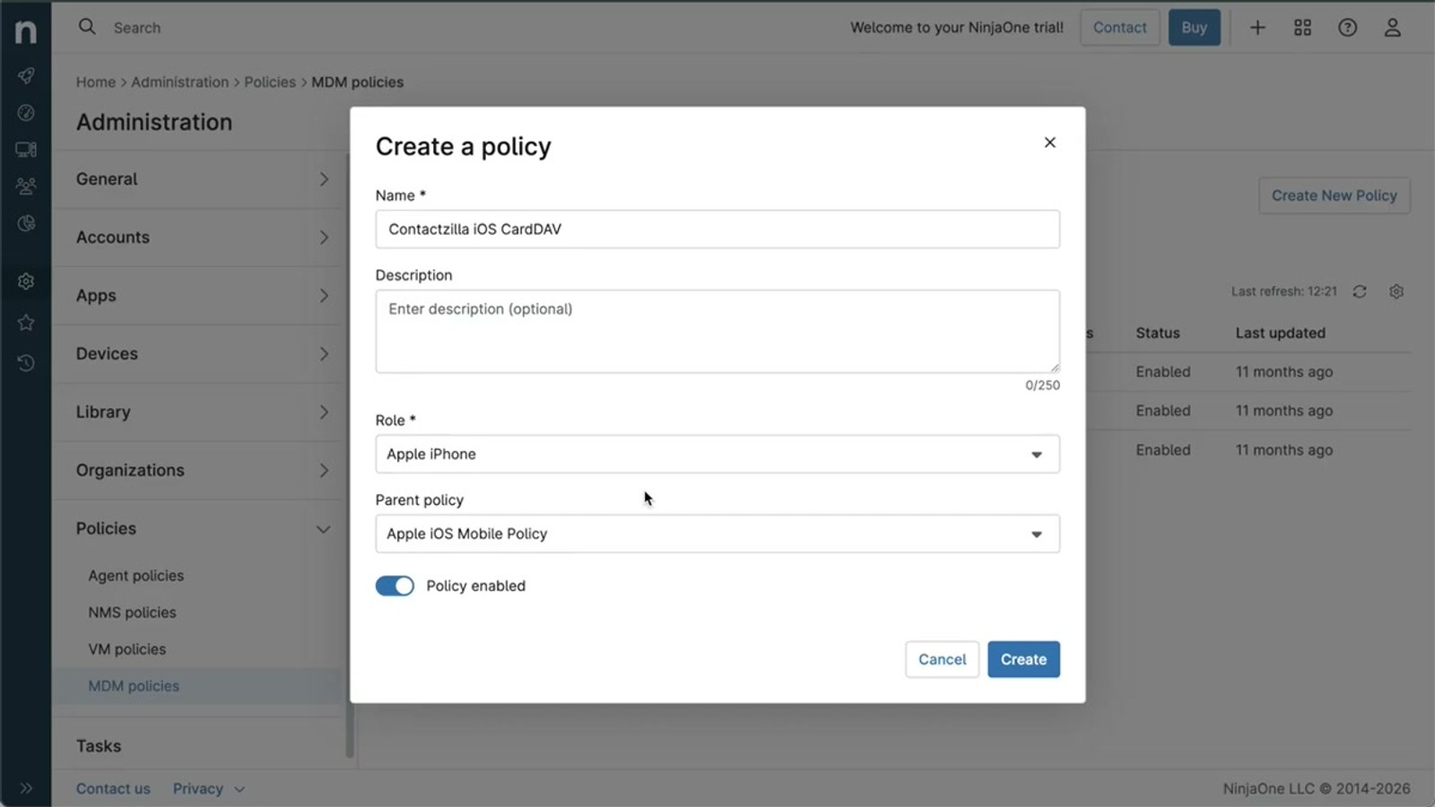Expand the Library section
1435x807 pixels.
[203, 412]
